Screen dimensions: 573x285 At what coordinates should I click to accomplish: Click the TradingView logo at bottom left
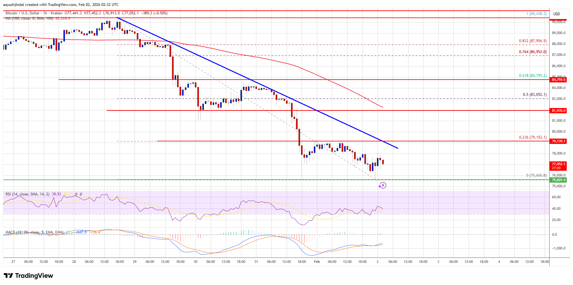28,276
